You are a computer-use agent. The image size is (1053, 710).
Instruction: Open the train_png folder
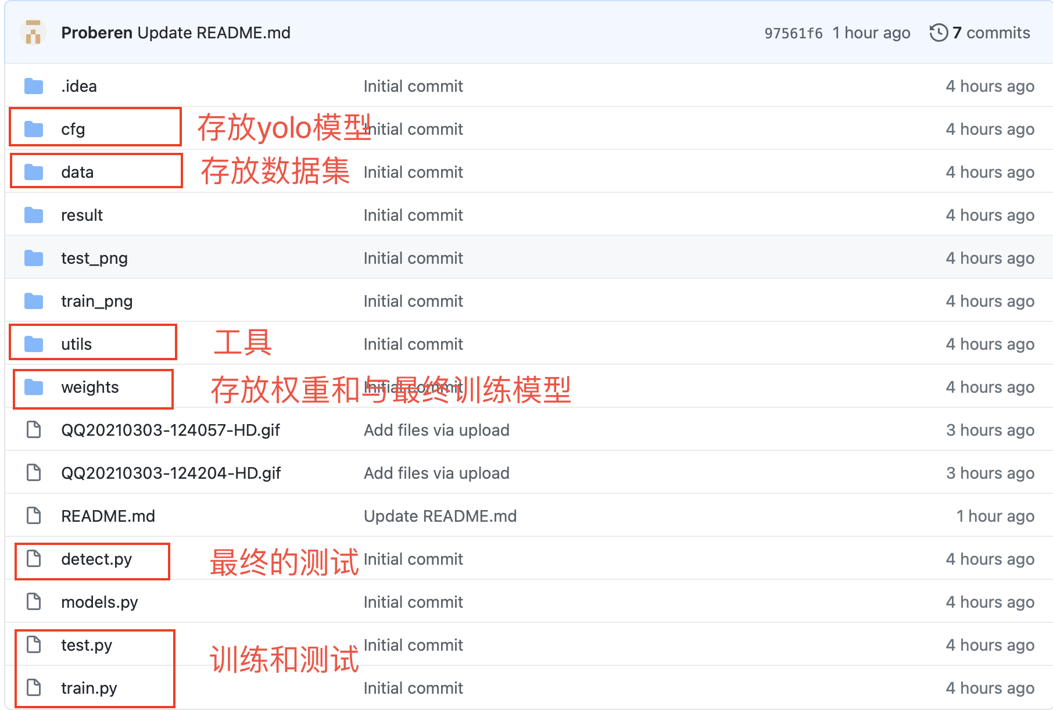pos(96,300)
